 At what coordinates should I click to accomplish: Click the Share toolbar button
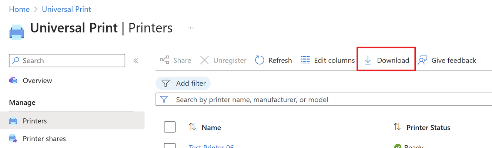click(175, 60)
